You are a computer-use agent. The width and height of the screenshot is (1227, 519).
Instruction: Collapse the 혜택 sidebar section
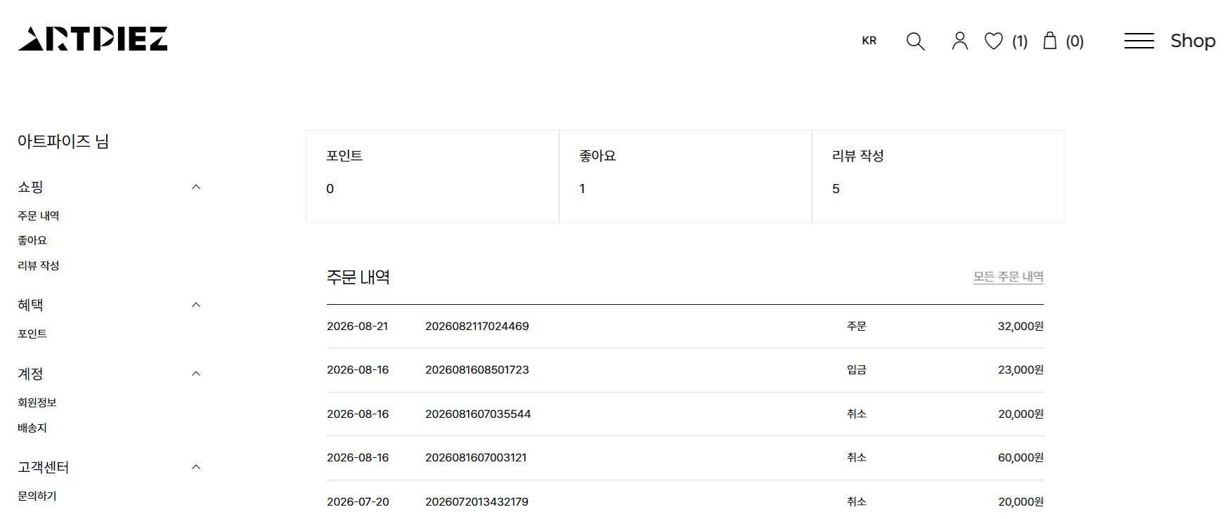pyautogui.click(x=196, y=305)
